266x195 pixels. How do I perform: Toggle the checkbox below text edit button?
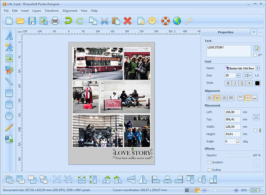coord(255,55)
